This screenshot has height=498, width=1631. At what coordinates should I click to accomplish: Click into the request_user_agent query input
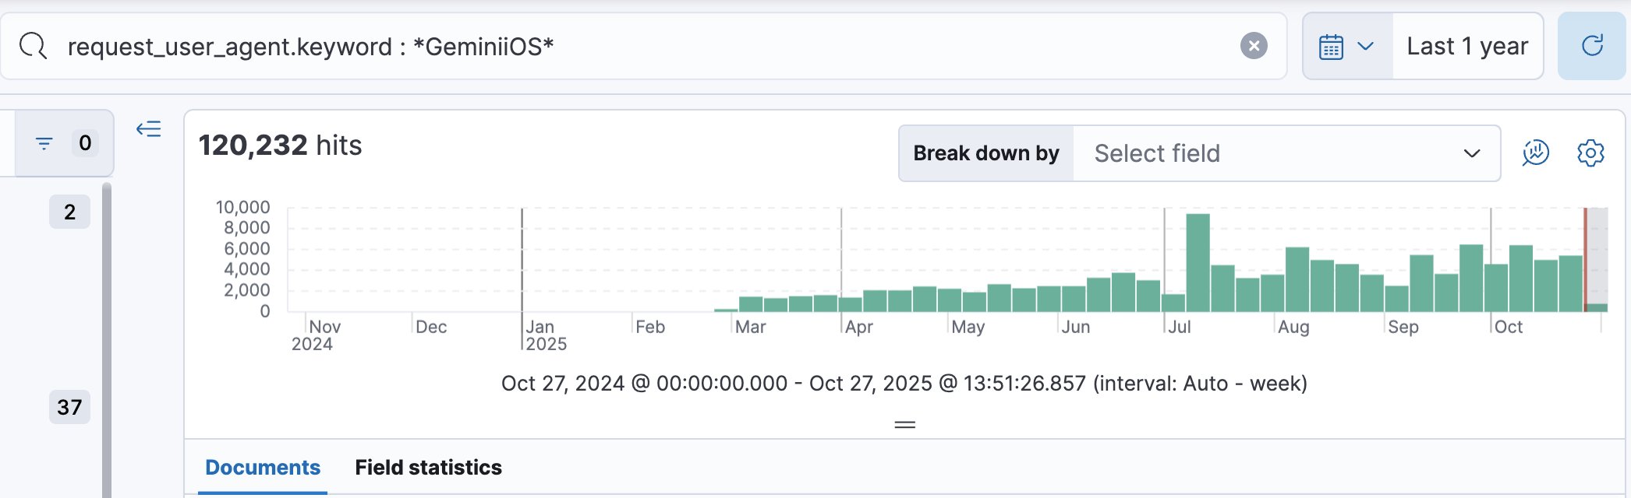click(624, 47)
